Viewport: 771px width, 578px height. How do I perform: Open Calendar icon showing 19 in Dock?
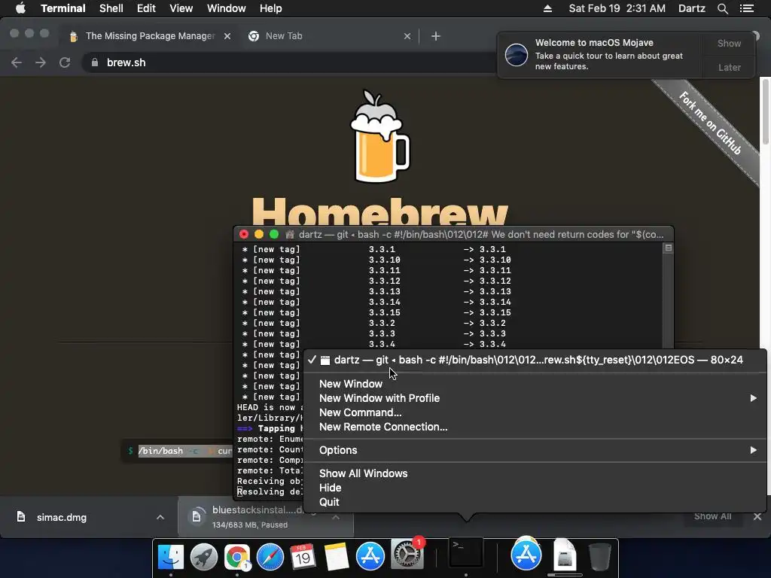click(x=303, y=556)
